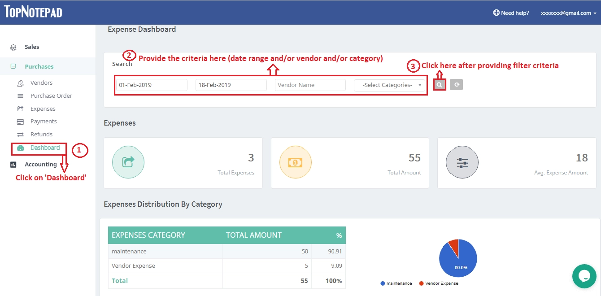The image size is (601, 296).
Task: Click the search magnifier icon
Action: [439, 84]
